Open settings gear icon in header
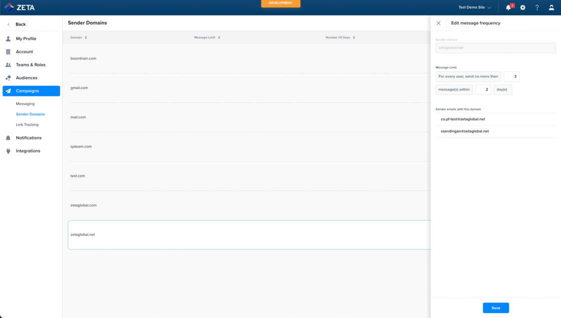561x318 pixels. point(522,7)
